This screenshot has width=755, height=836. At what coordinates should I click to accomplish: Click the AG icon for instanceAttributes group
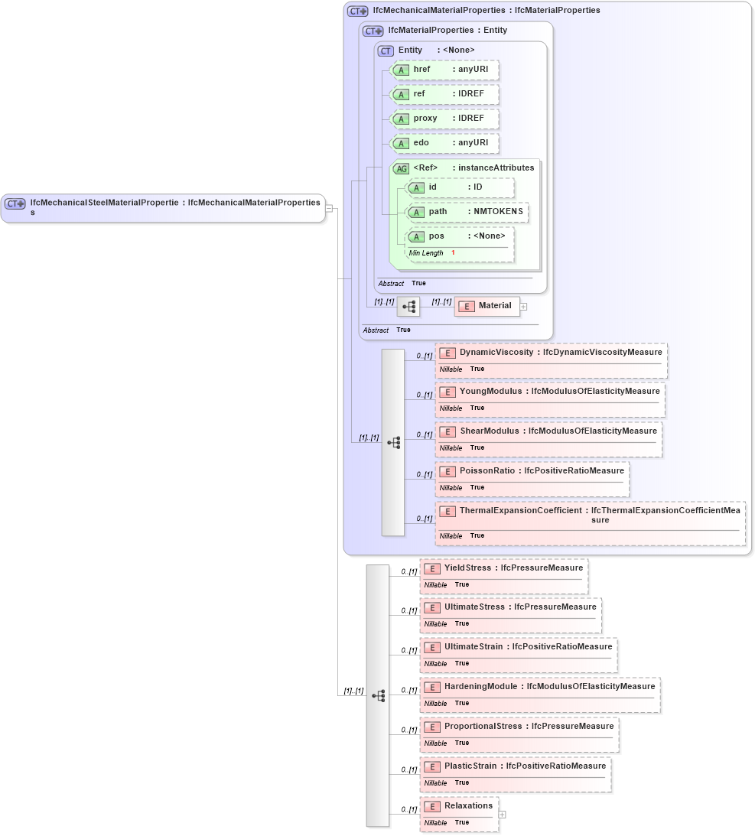pos(401,168)
